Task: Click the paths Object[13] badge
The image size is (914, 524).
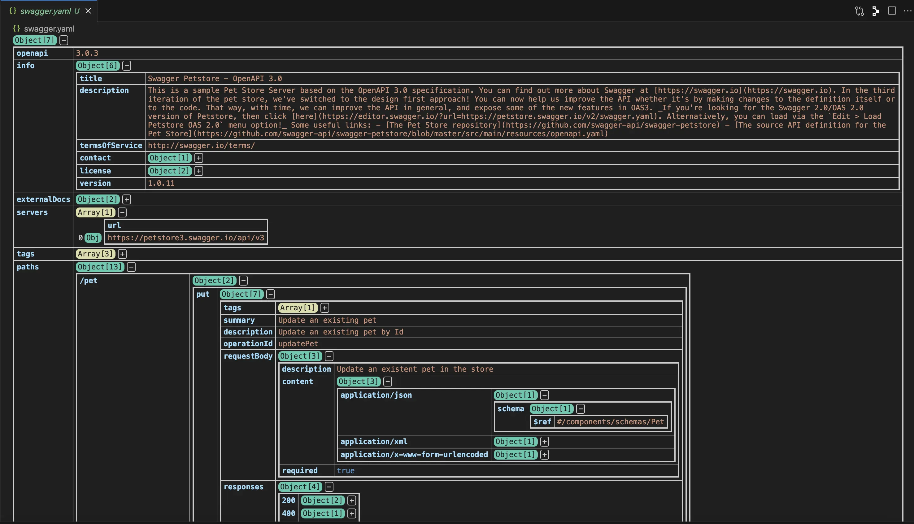Action: tap(100, 267)
